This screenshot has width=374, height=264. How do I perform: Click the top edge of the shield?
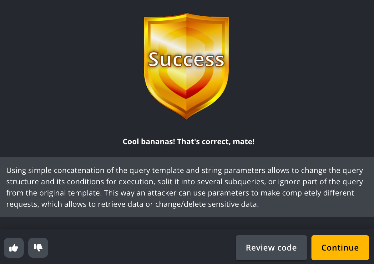186,16
